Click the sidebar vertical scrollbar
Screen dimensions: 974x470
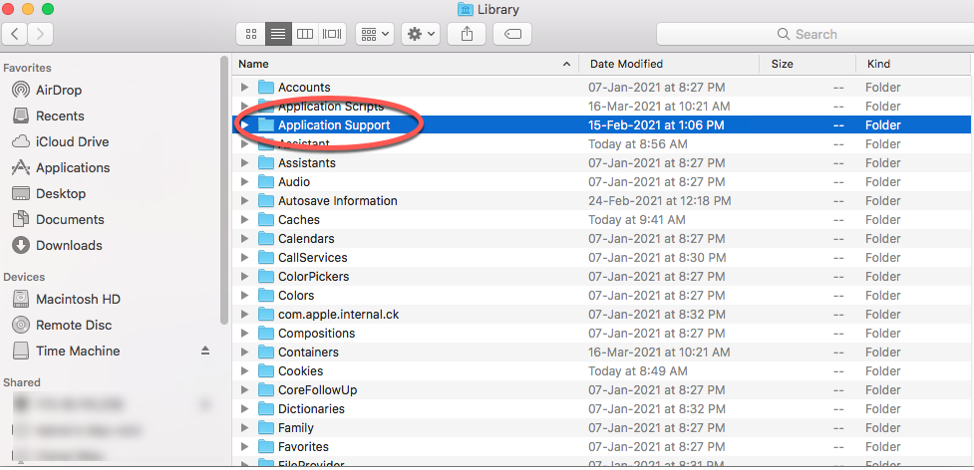[224, 190]
